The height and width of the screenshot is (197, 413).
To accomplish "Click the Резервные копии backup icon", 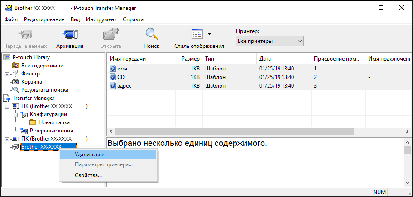I will tap(24, 131).
